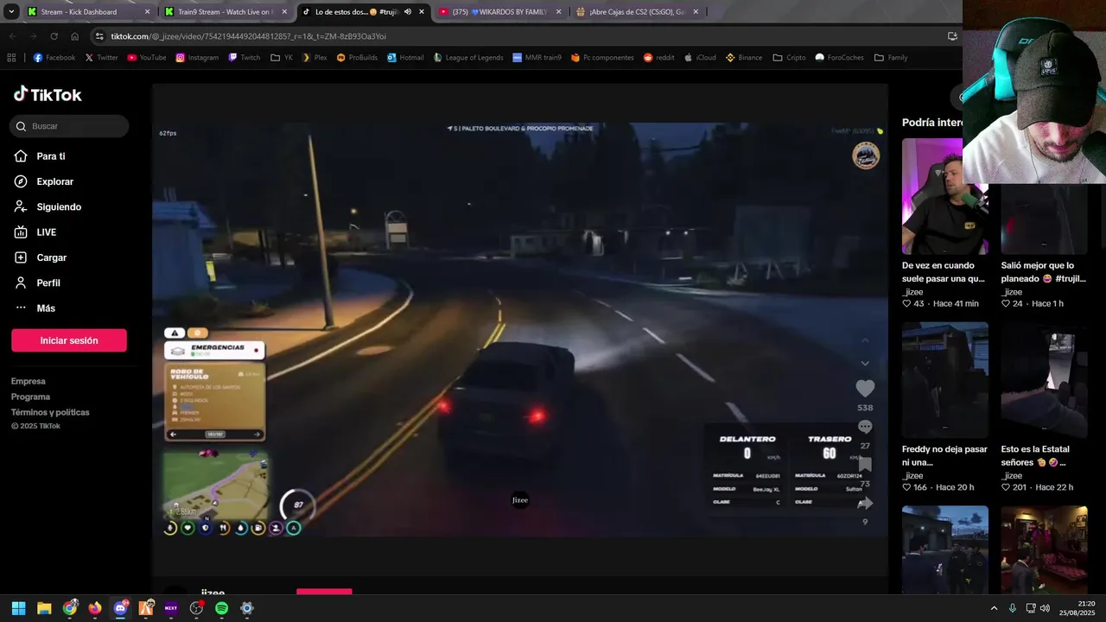Expand the Family bookmarks folder

coord(891,58)
